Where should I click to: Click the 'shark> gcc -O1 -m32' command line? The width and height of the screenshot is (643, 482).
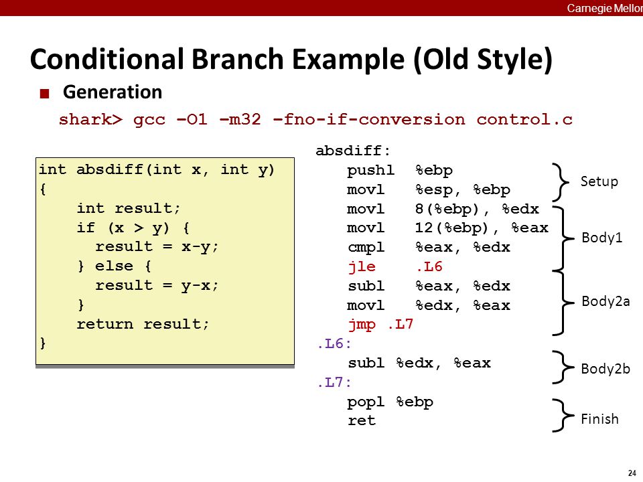(x=315, y=119)
